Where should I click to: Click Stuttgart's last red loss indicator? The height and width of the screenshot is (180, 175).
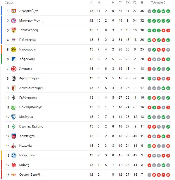pos(168,31)
